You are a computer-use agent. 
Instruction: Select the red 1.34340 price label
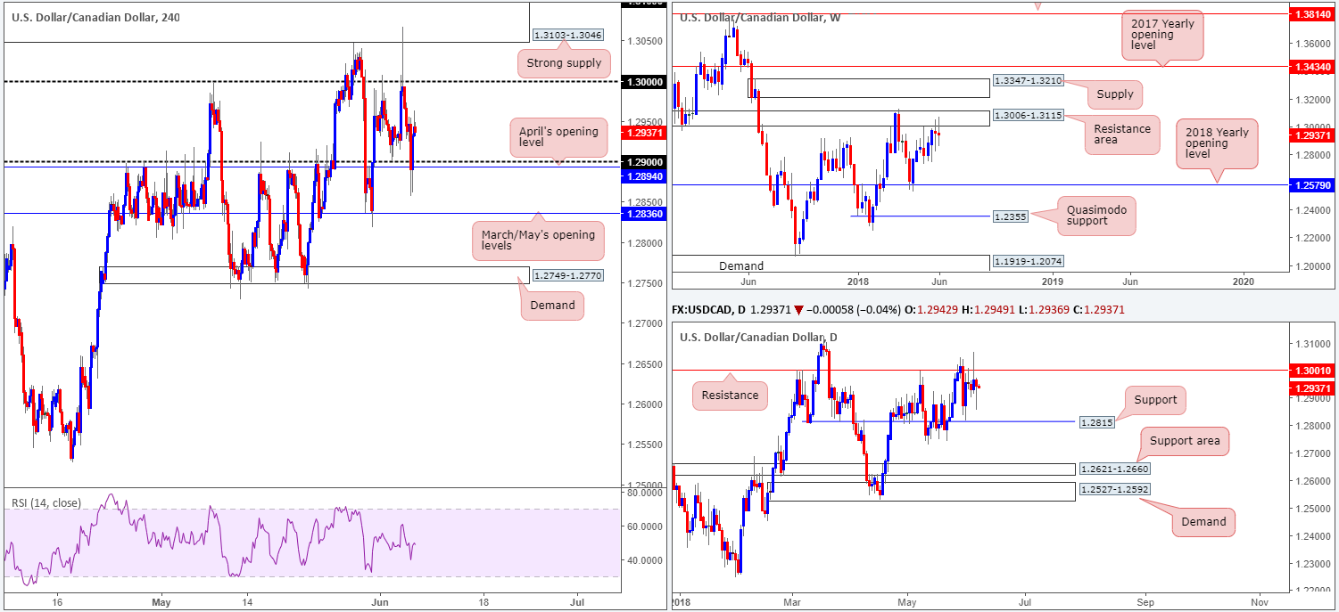click(1313, 67)
